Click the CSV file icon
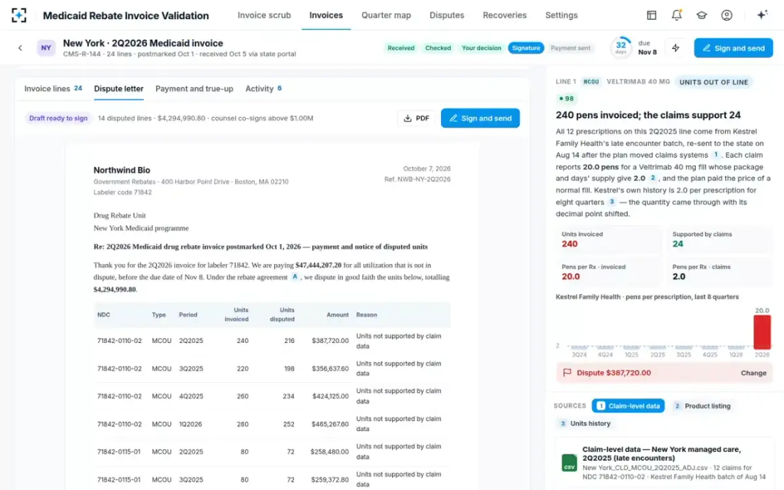Screen dimensions: 784x490 click(569, 463)
